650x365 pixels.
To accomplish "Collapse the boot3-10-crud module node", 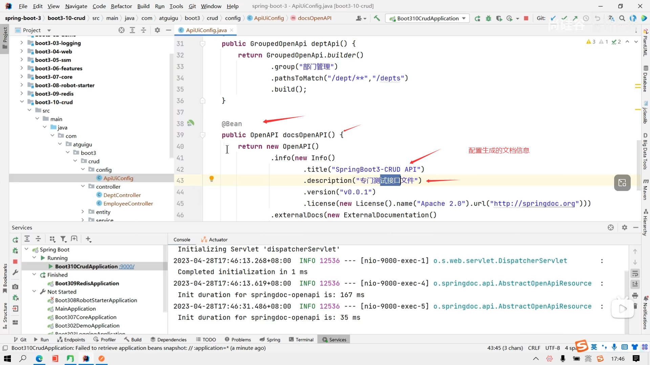I will [22, 102].
